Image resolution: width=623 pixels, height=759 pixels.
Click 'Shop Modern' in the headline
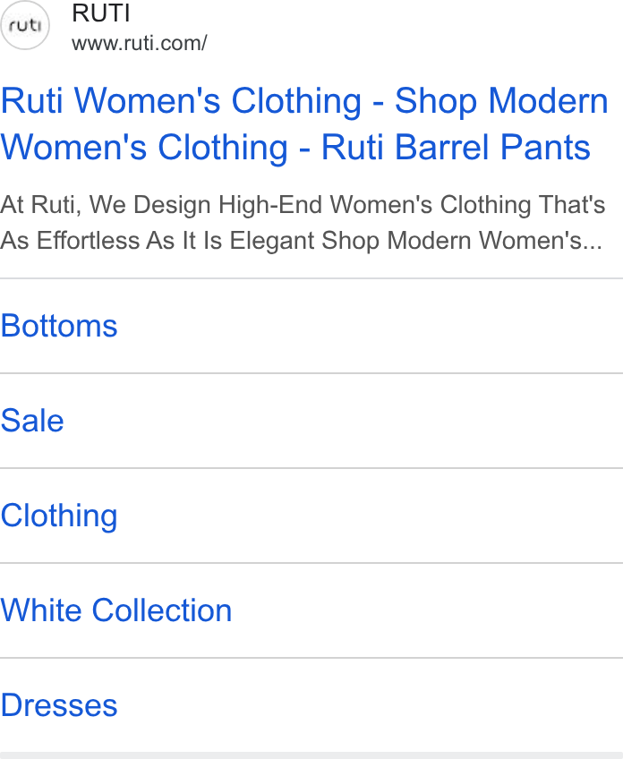pos(501,101)
